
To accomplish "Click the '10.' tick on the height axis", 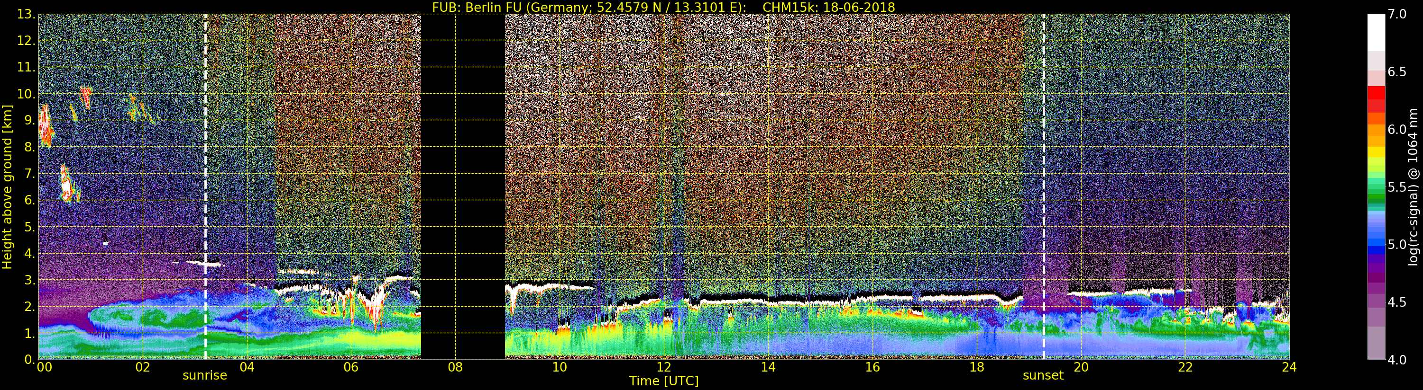I will 26,94.
